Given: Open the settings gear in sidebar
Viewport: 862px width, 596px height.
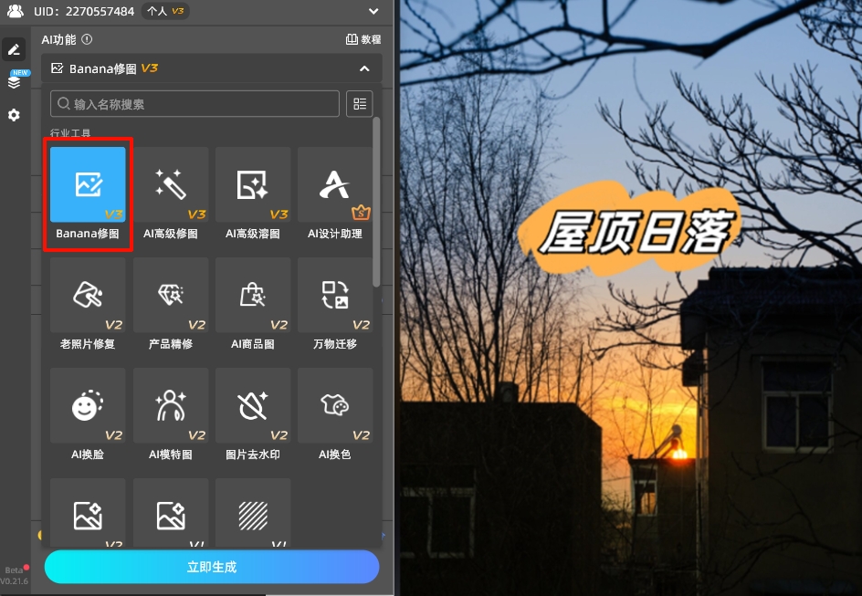Looking at the screenshot, I should [14, 115].
